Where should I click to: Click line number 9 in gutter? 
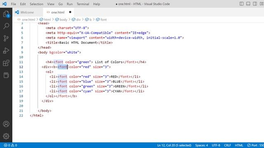pos(22,52)
